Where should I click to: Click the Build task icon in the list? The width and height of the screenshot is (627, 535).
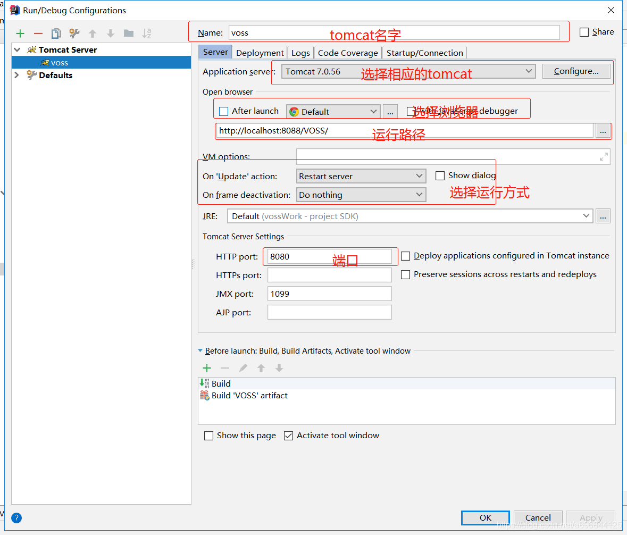click(204, 383)
